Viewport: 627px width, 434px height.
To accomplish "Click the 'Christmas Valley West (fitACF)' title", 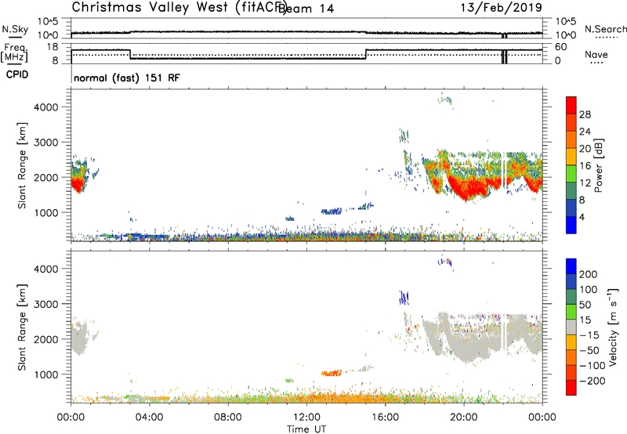I will pyautogui.click(x=179, y=7).
